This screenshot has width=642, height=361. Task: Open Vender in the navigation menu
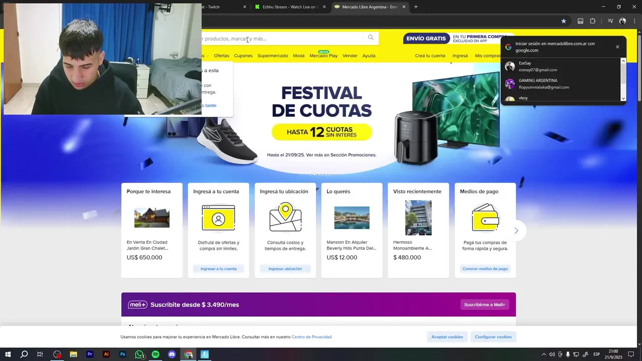(350, 56)
